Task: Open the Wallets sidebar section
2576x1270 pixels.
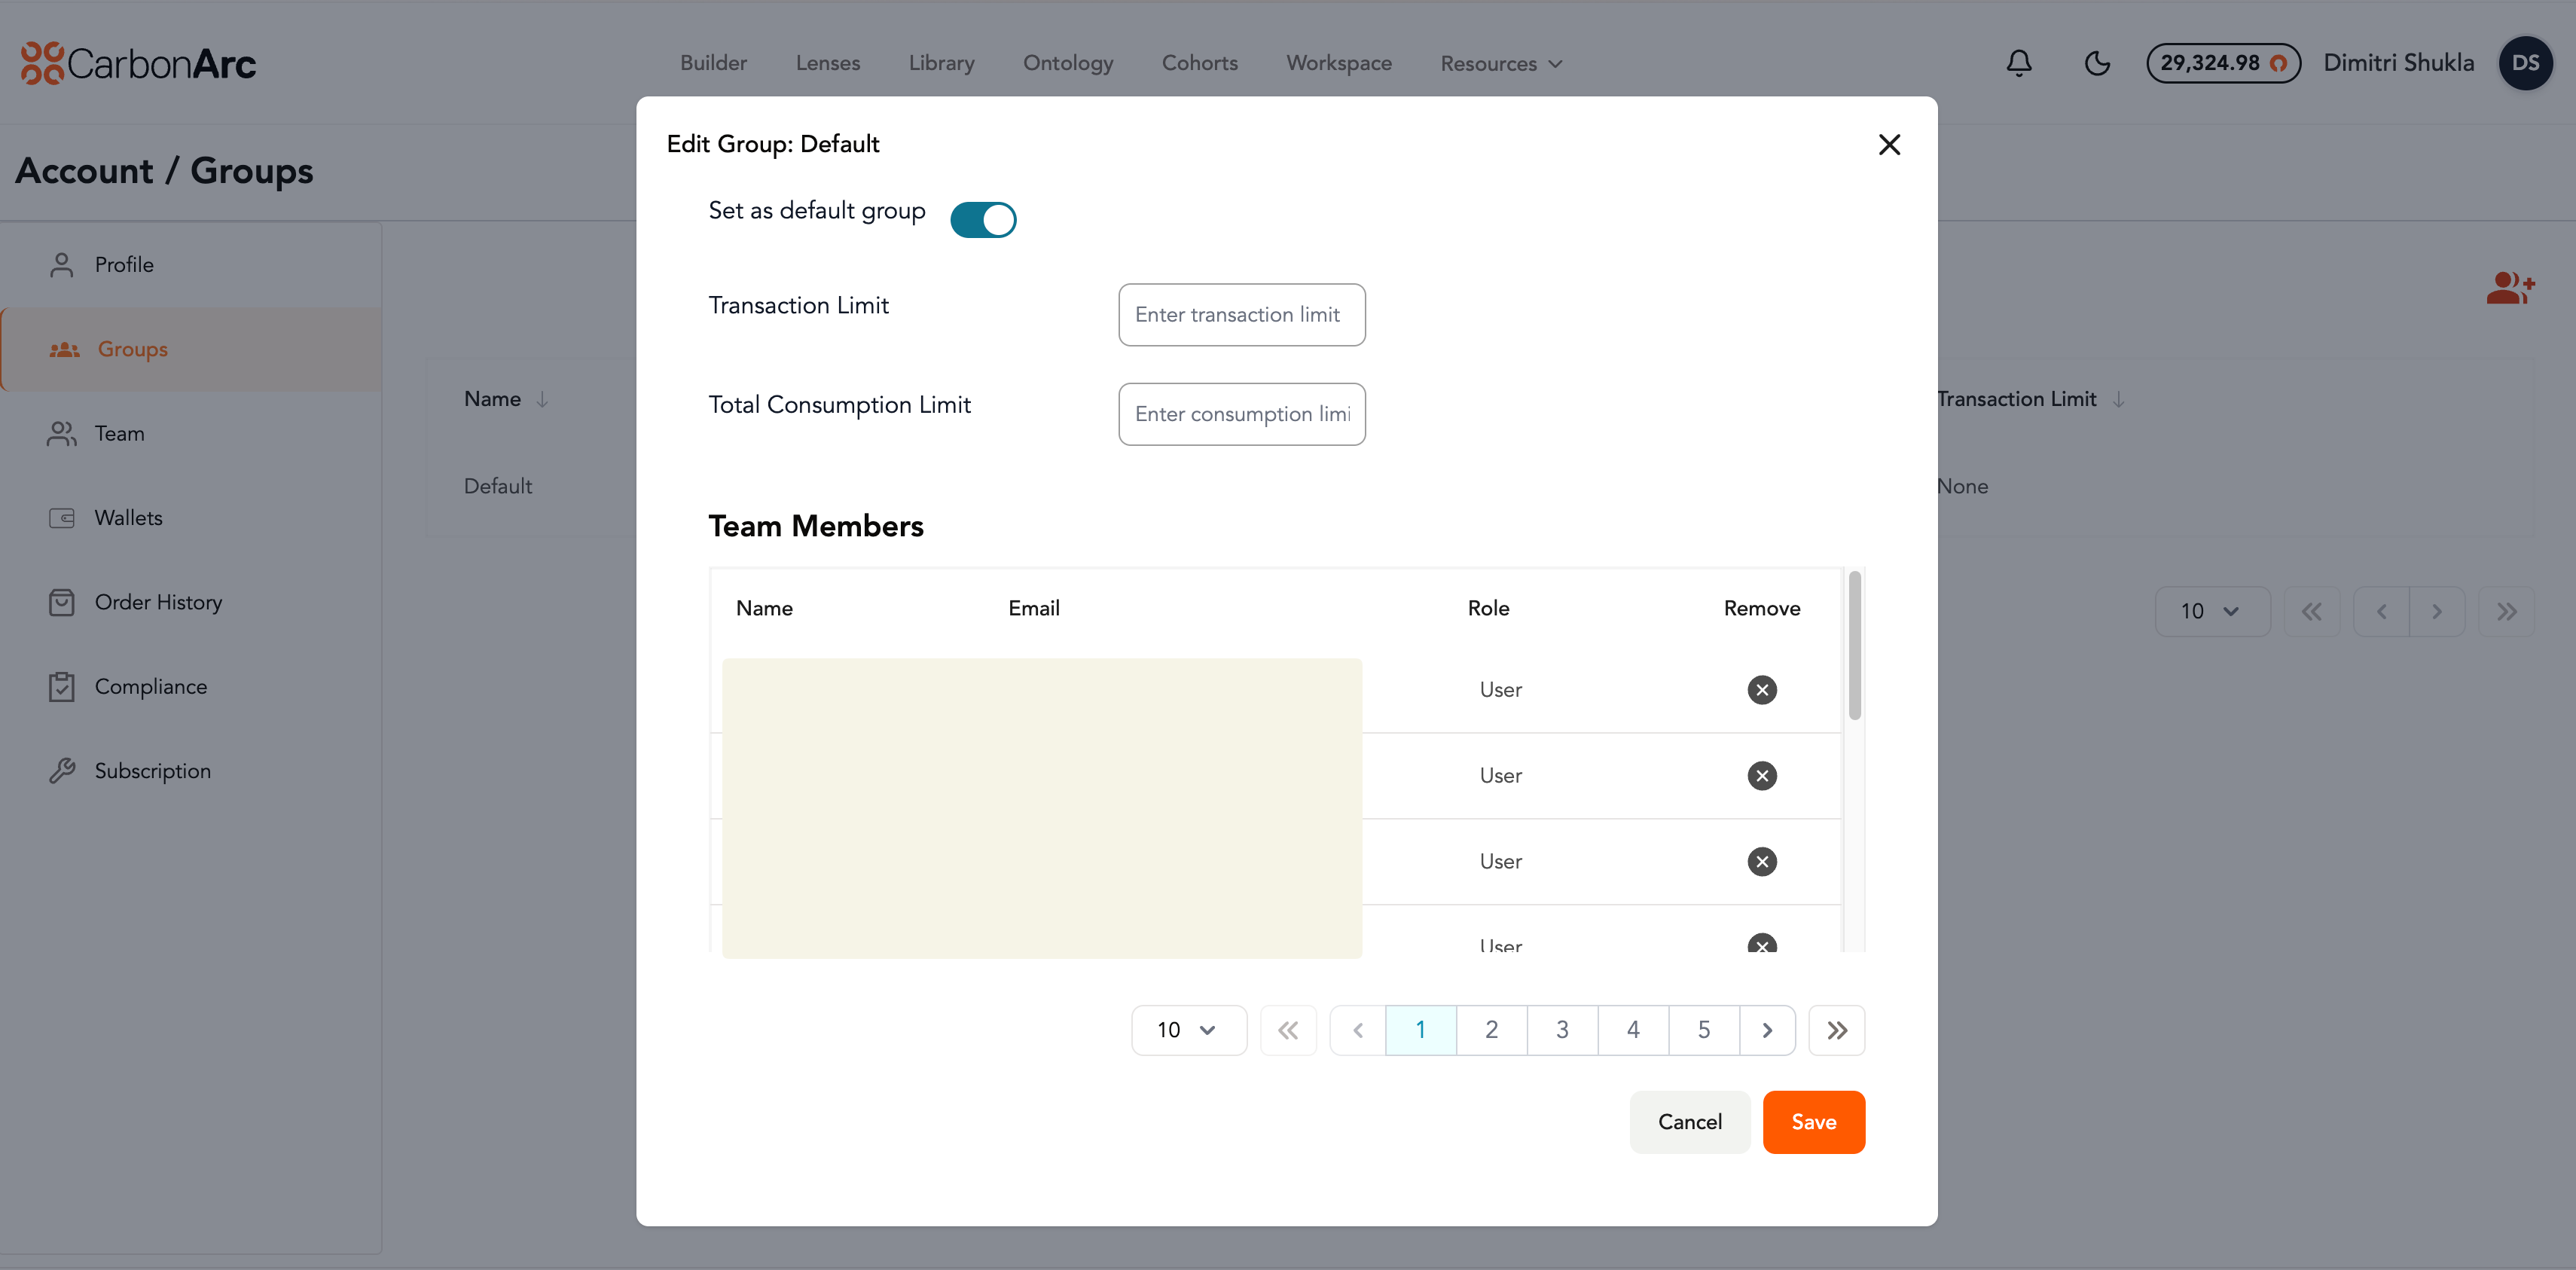Action: tap(128, 518)
